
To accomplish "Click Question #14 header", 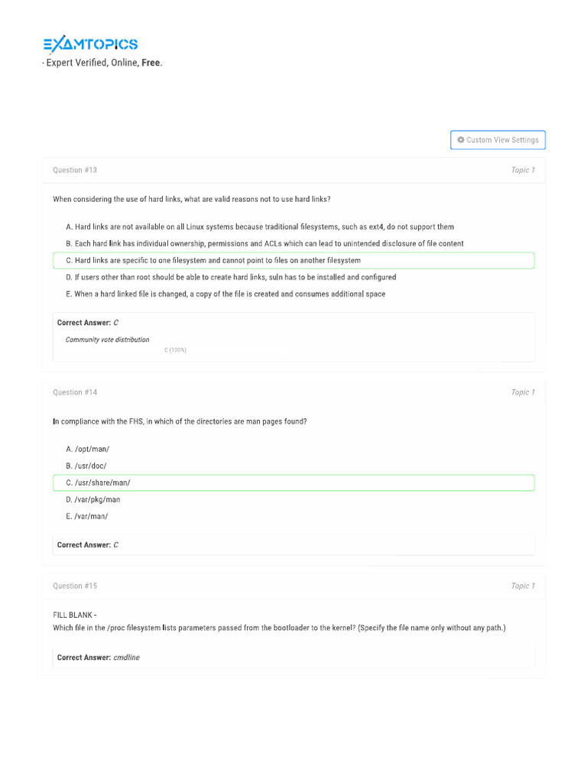I will [x=75, y=393].
